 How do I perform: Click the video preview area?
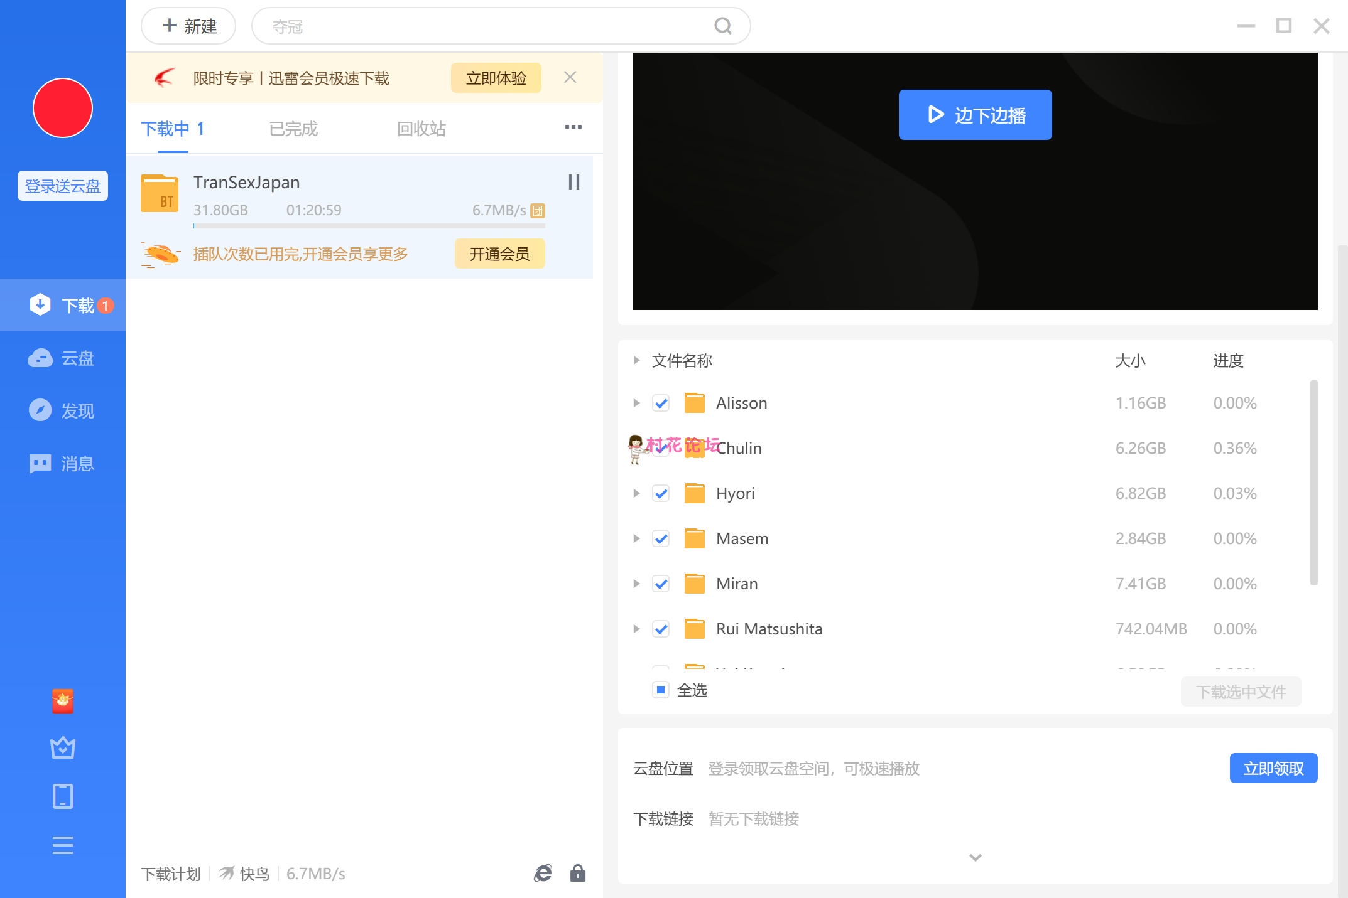[976, 181]
